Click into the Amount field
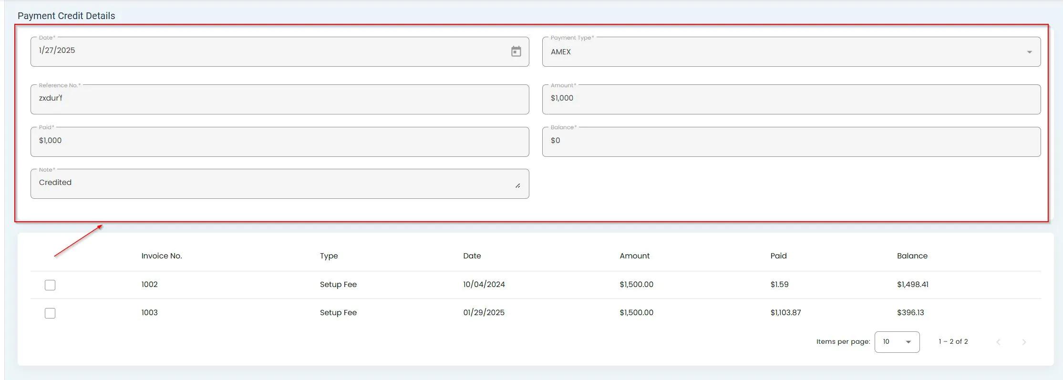1063x380 pixels. tap(791, 99)
